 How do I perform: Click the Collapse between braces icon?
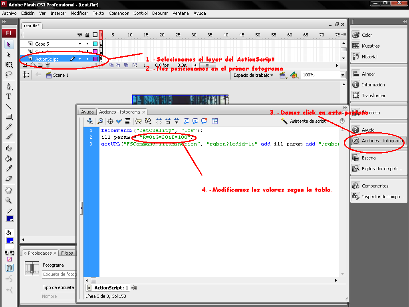(159, 121)
